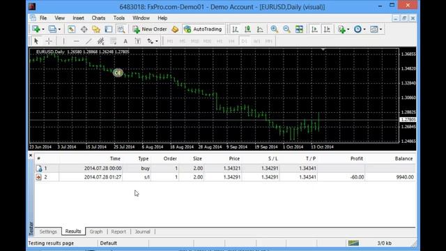Open the Window menu
This screenshot has width=446, height=251.
click(x=141, y=18)
